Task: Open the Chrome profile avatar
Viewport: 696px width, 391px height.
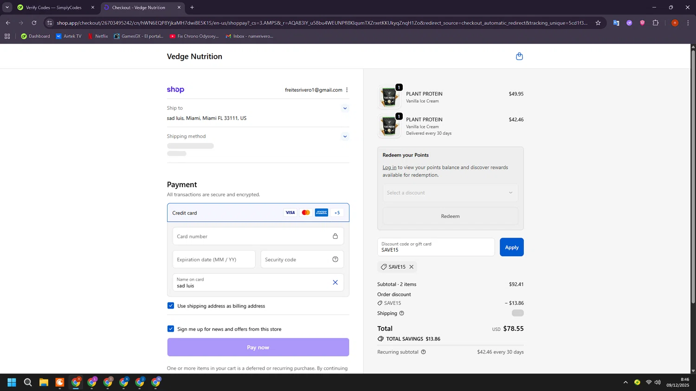Action: 675,23
